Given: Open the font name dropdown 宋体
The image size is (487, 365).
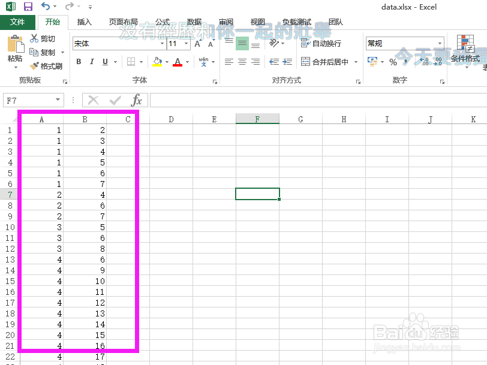Looking at the screenshot, I should click(162, 43).
